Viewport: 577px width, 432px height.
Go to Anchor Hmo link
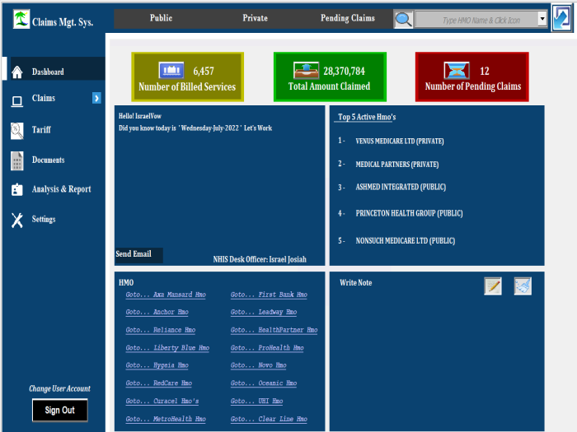[157, 312]
